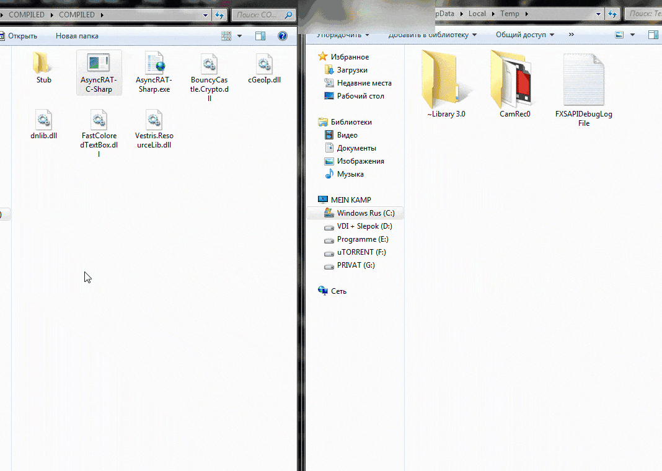Refresh the Temp folder address bar
The height and width of the screenshot is (471, 662).
(612, 14)
